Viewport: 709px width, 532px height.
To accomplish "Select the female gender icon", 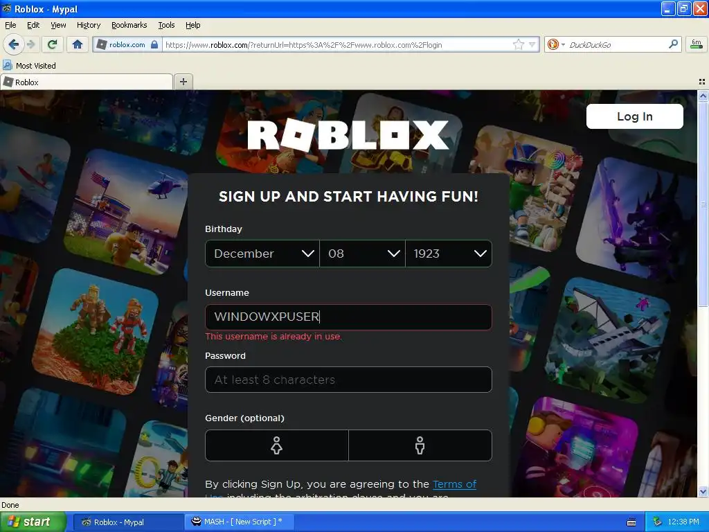I will [x=277, y=445].
